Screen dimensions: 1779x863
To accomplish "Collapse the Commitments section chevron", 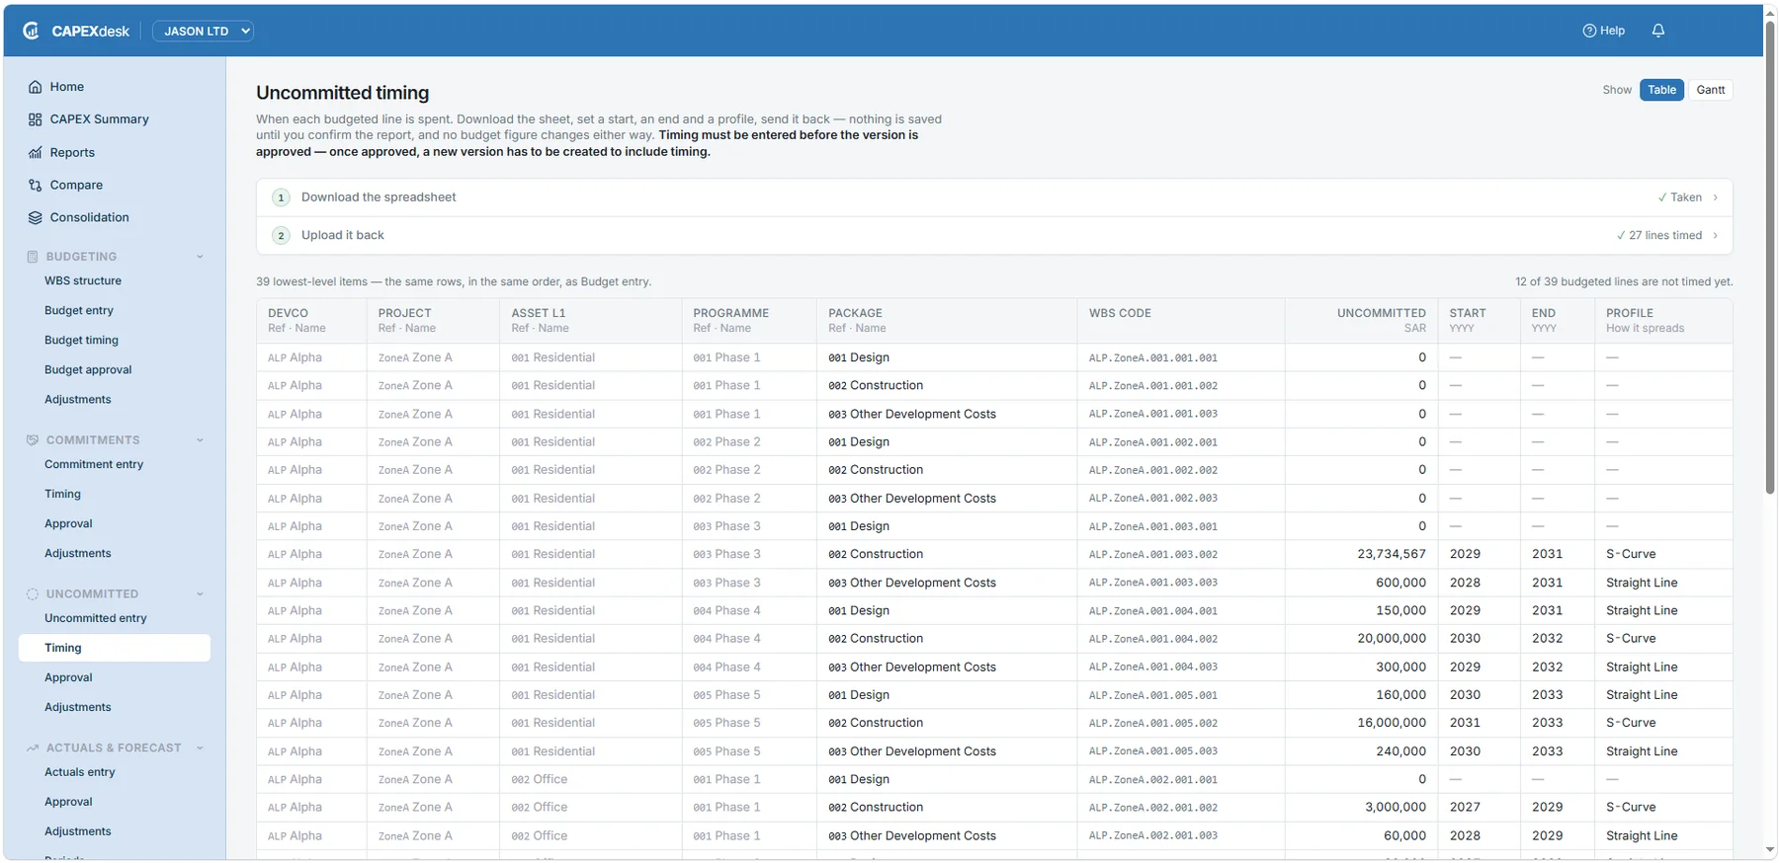I will click(x=200, y=440).
